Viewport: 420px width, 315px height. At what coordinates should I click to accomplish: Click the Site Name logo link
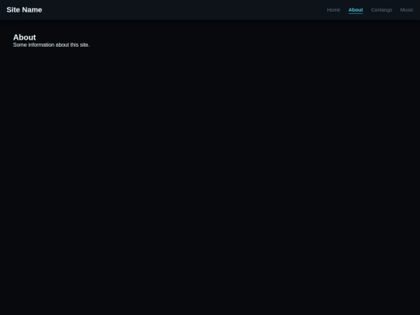tap(24, 9)
